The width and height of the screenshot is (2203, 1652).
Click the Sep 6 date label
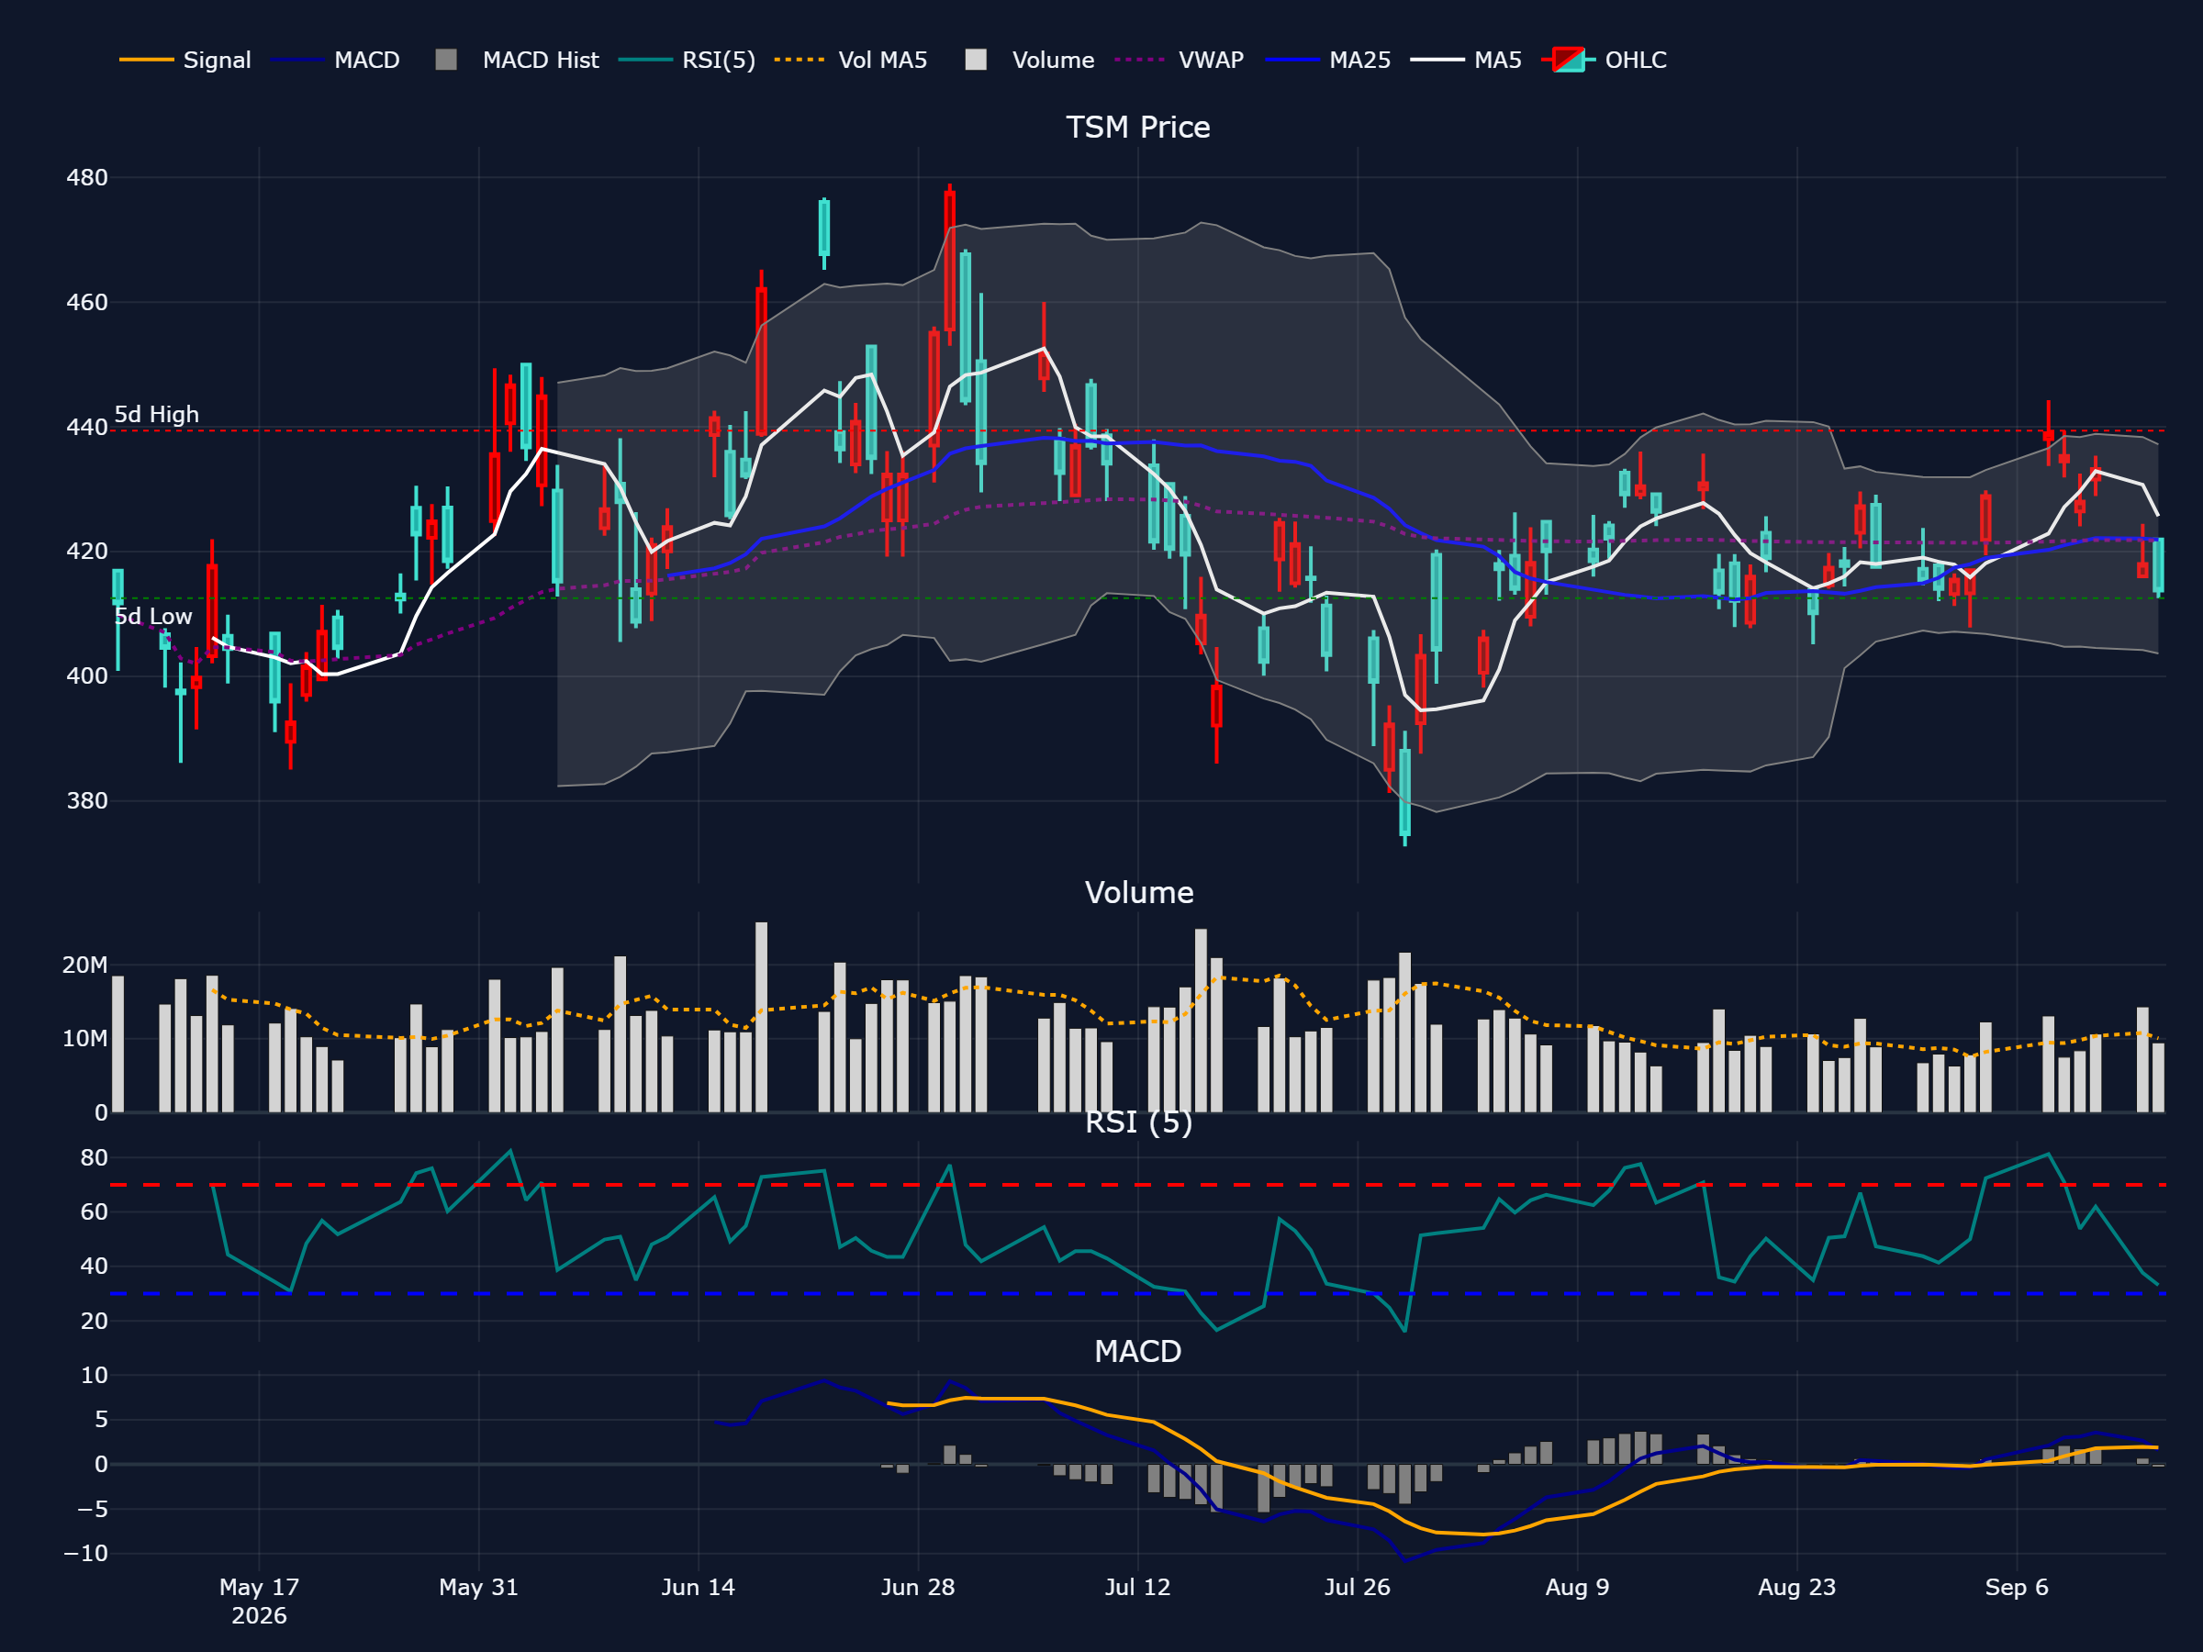coord(2017,1587)
